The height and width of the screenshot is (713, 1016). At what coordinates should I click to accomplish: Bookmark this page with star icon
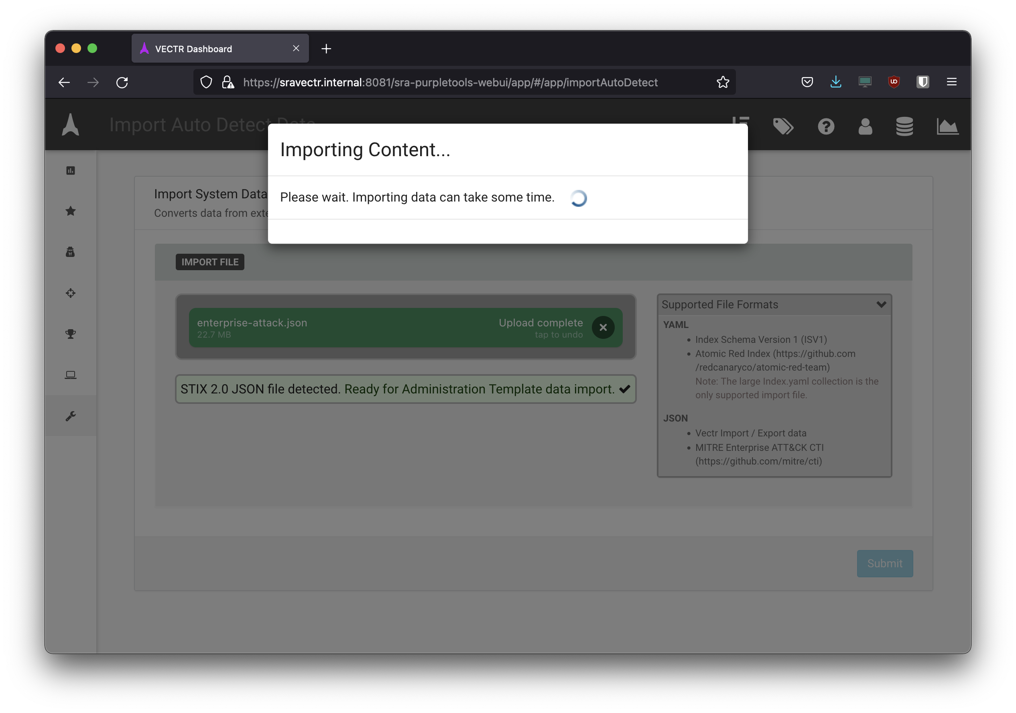click(723, 82)
